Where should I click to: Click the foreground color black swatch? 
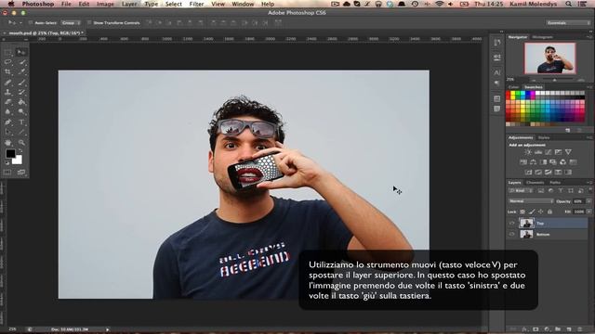9,153
